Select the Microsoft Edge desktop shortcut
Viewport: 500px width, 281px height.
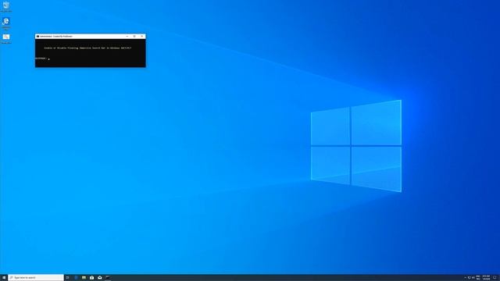(x=5, y=23)
